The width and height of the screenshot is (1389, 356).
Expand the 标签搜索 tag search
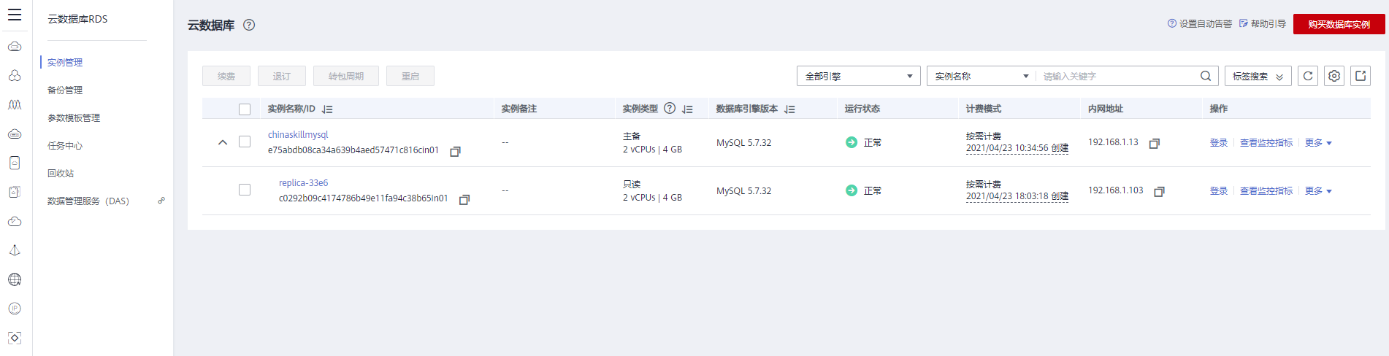(x=1258, y=76)
